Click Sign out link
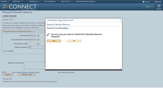 pos(158,2)
